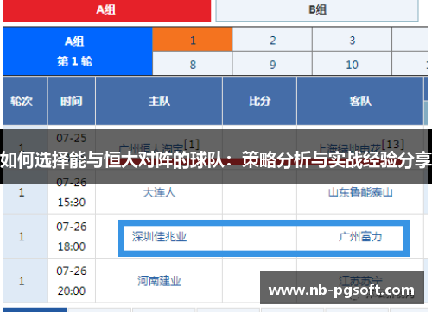Click the 时间 column header

(x=72, y=101)
